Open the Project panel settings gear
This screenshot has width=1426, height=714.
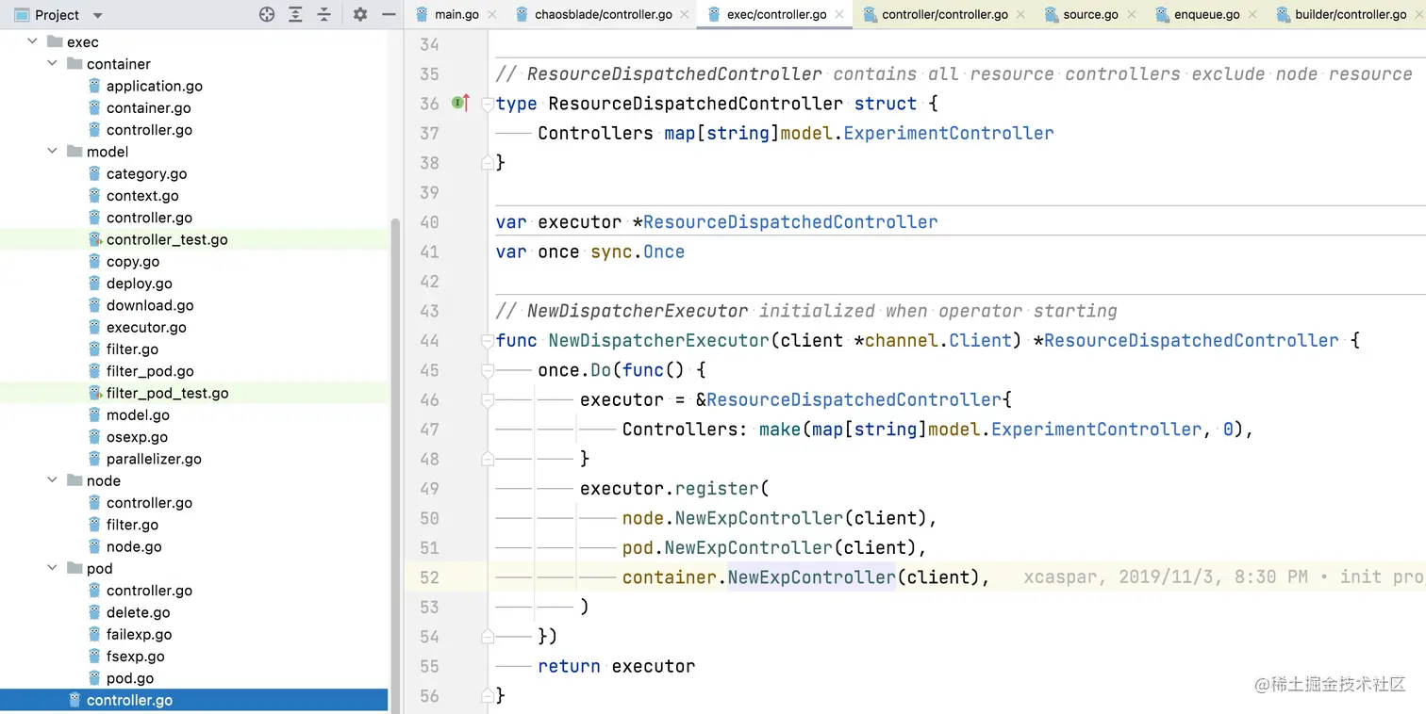[x=359, y=14]
